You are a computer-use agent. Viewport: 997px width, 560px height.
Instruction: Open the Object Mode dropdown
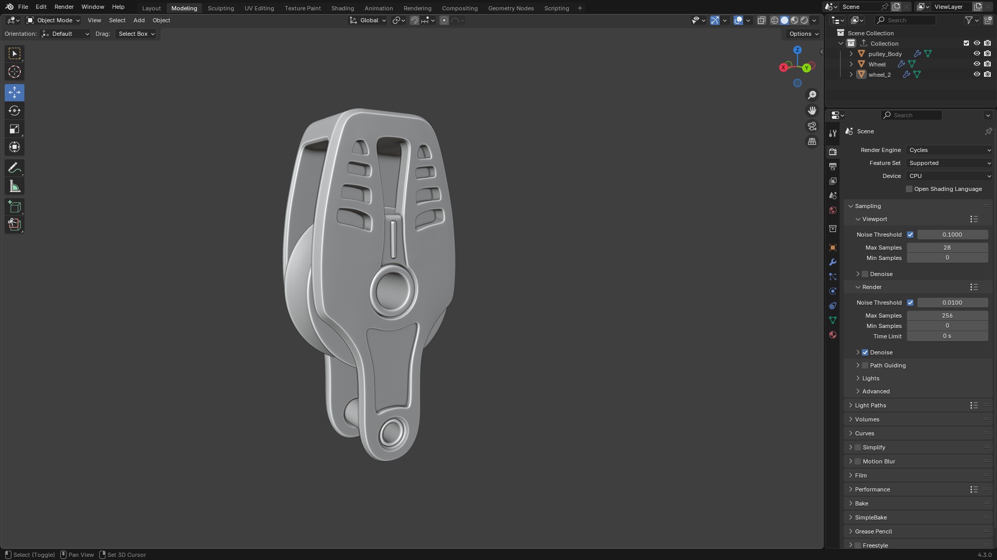point(54,20)
